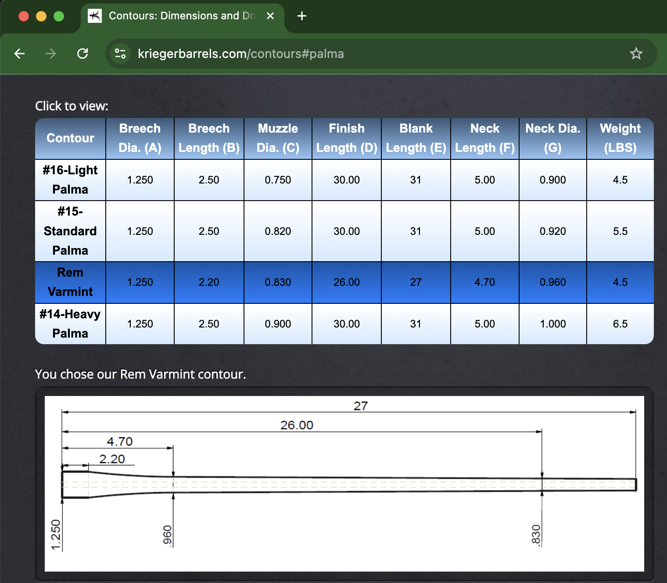Viewport: 667px width, 583px height.
Task: Select the Contours: Dimensions tab
Action: (x=183, y=17)
